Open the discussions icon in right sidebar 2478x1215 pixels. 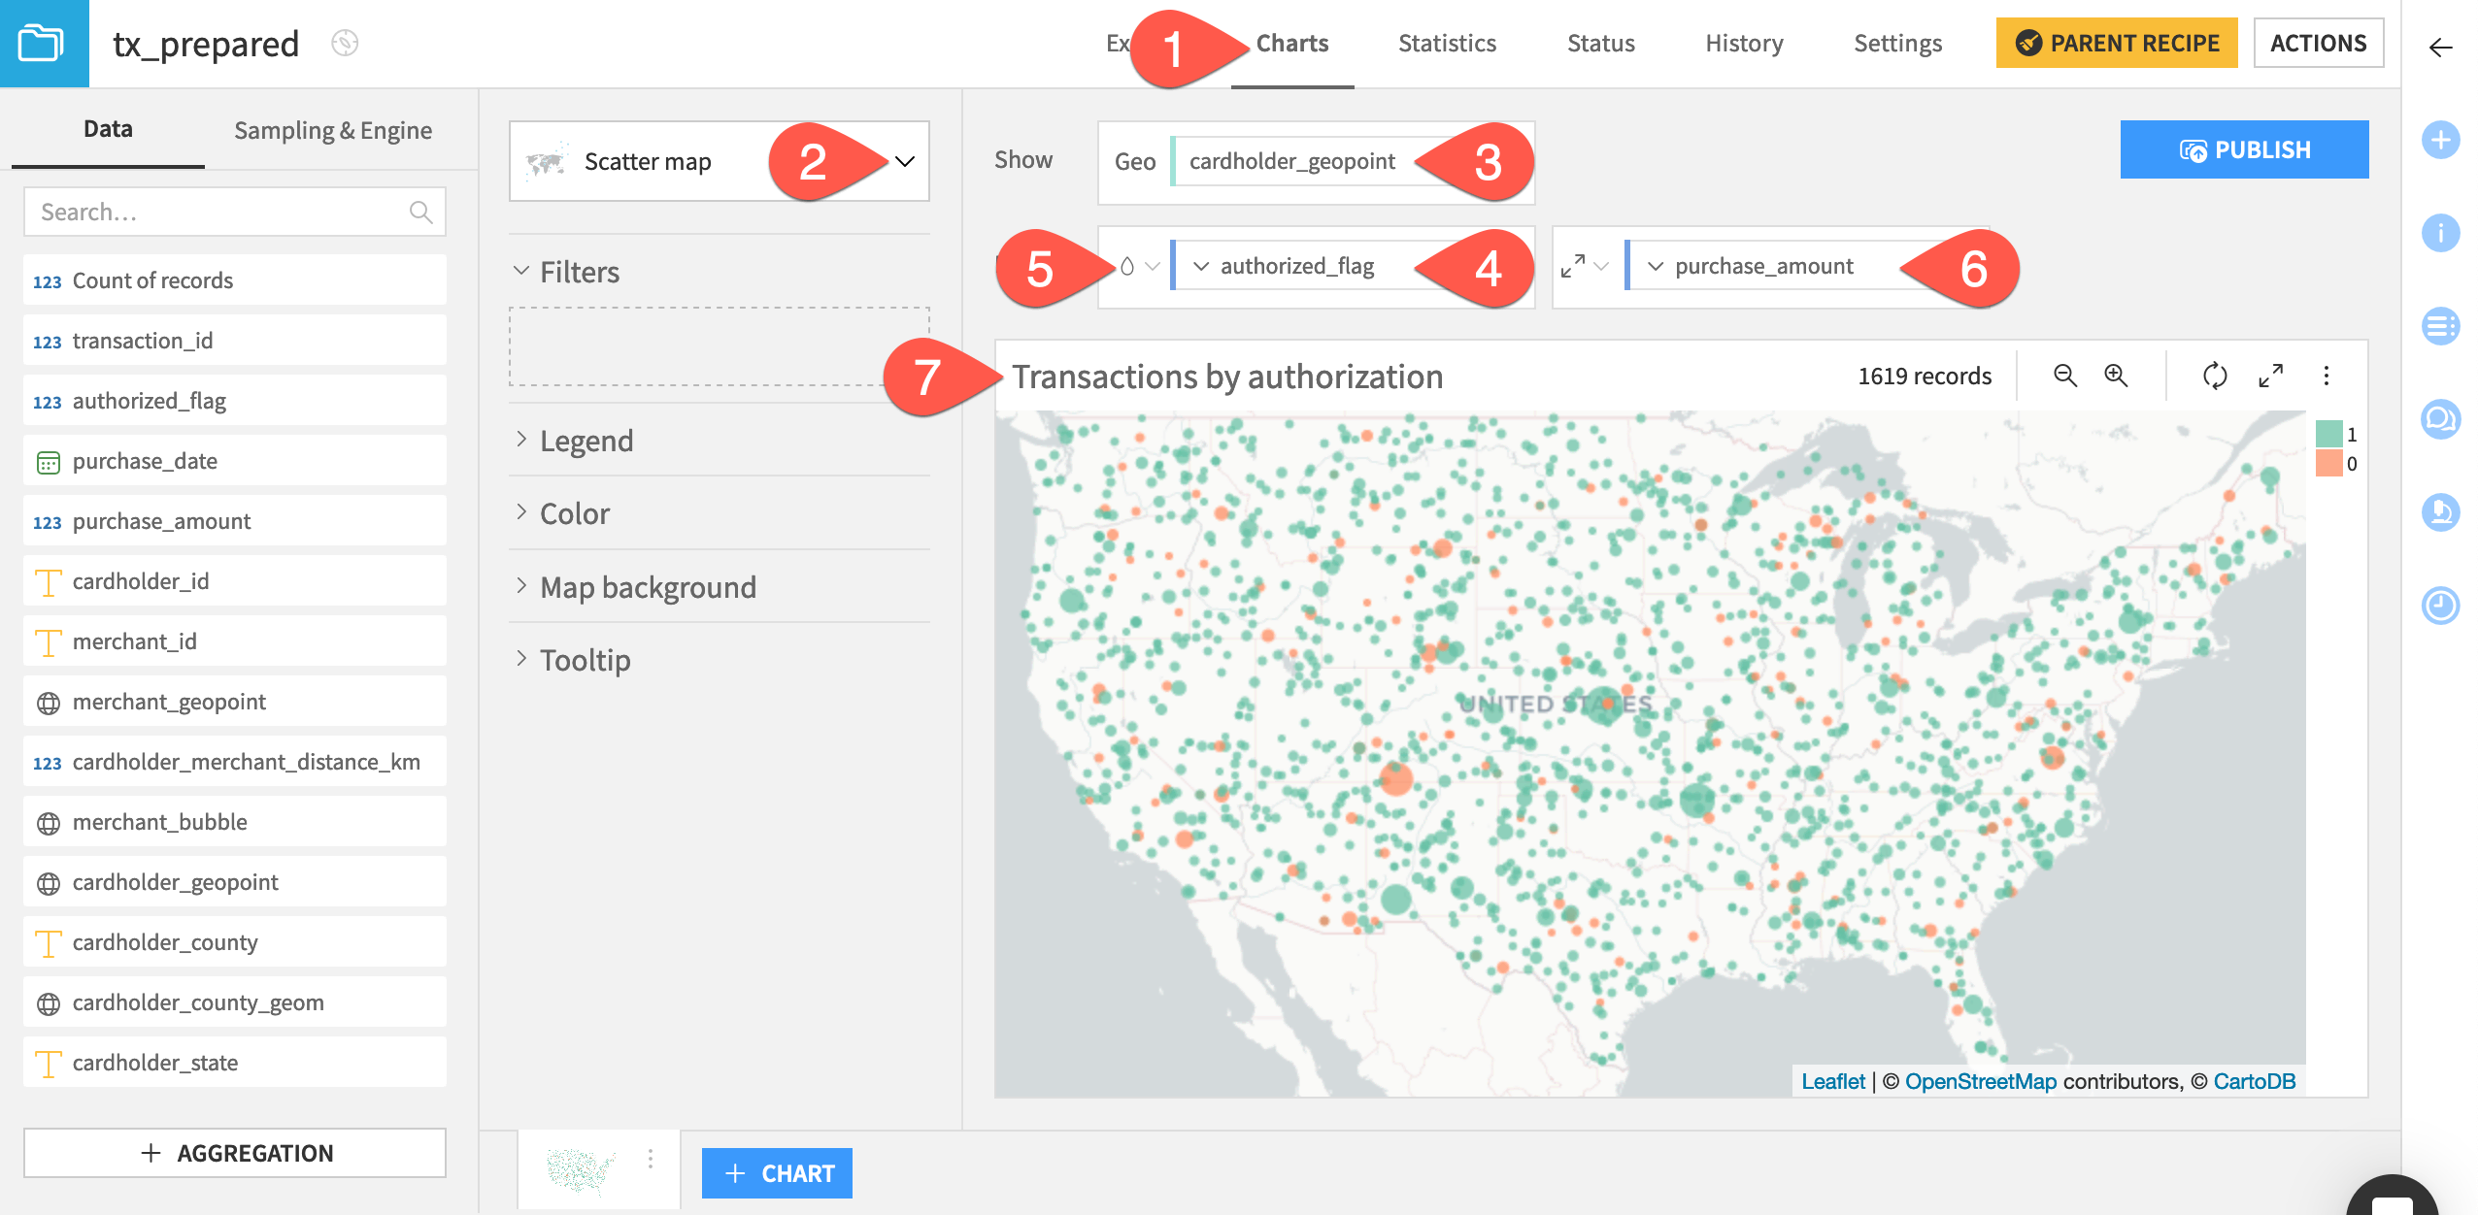coord(2440,419)
